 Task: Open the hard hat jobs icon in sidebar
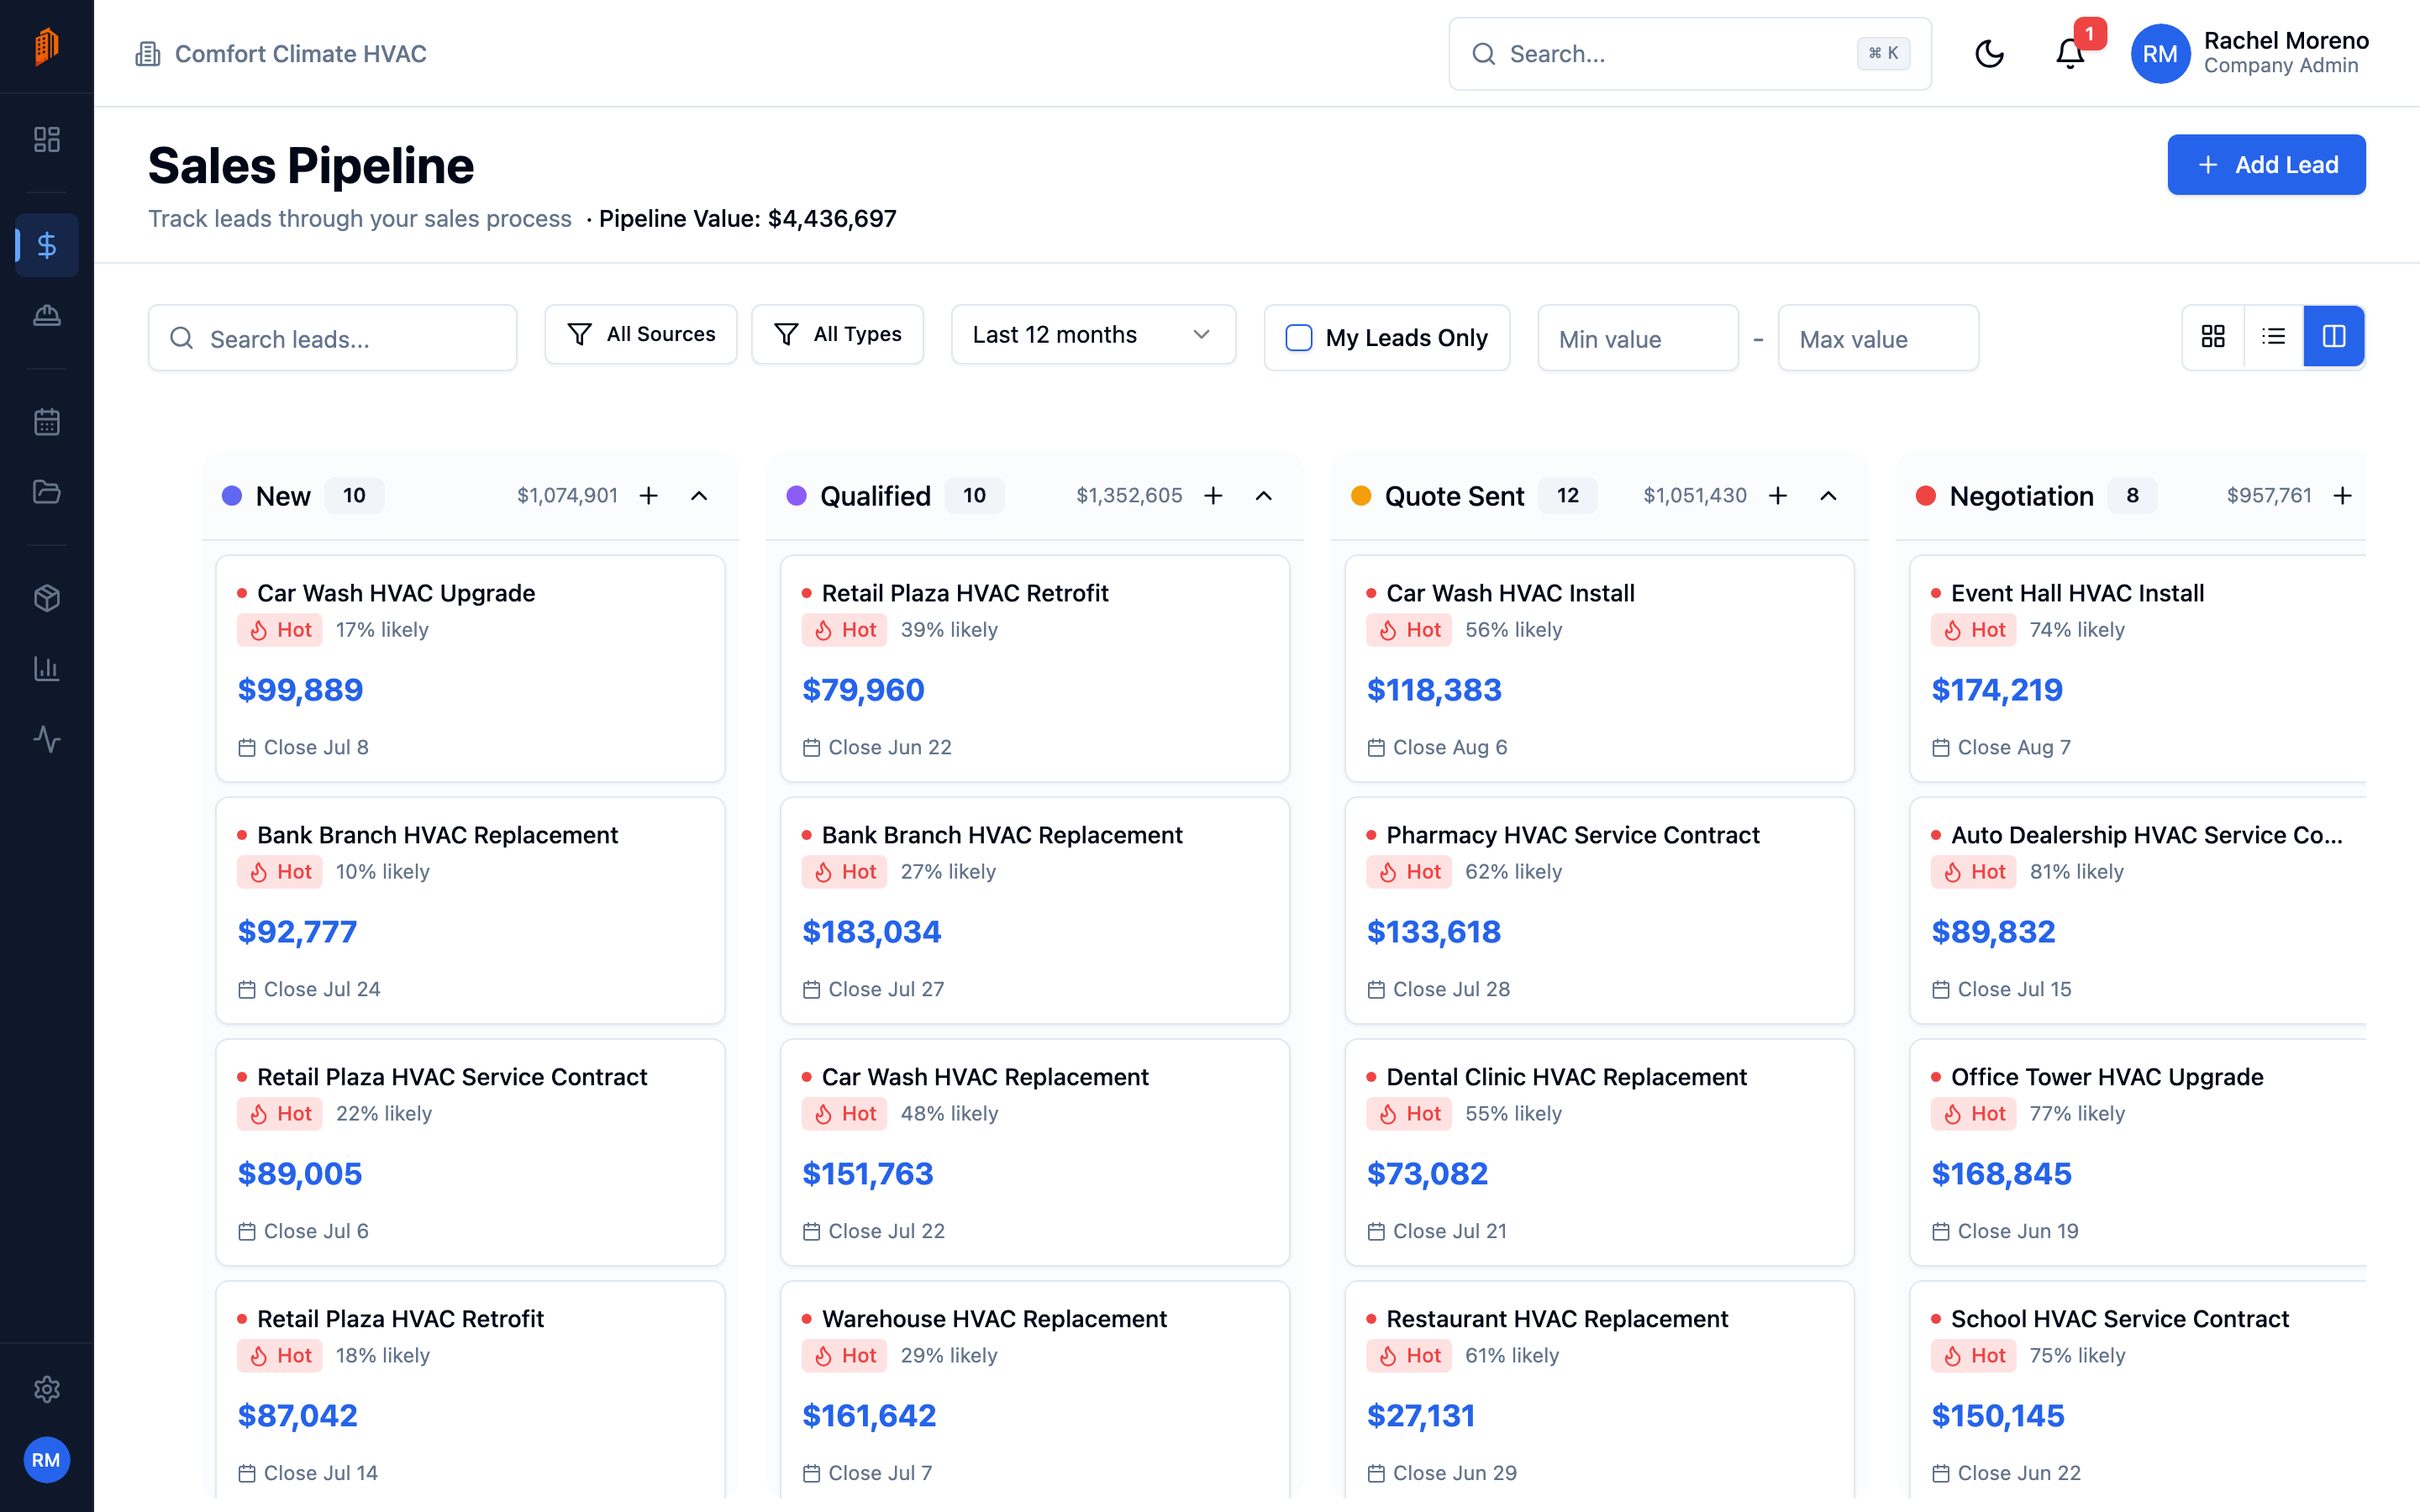[x=47, y=316]
